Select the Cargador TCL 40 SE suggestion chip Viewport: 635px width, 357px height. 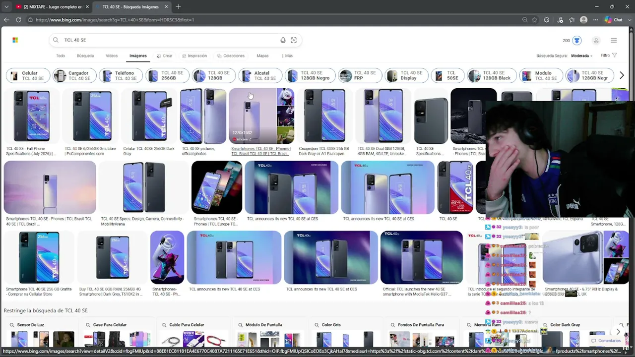click(x=74, y=75)
